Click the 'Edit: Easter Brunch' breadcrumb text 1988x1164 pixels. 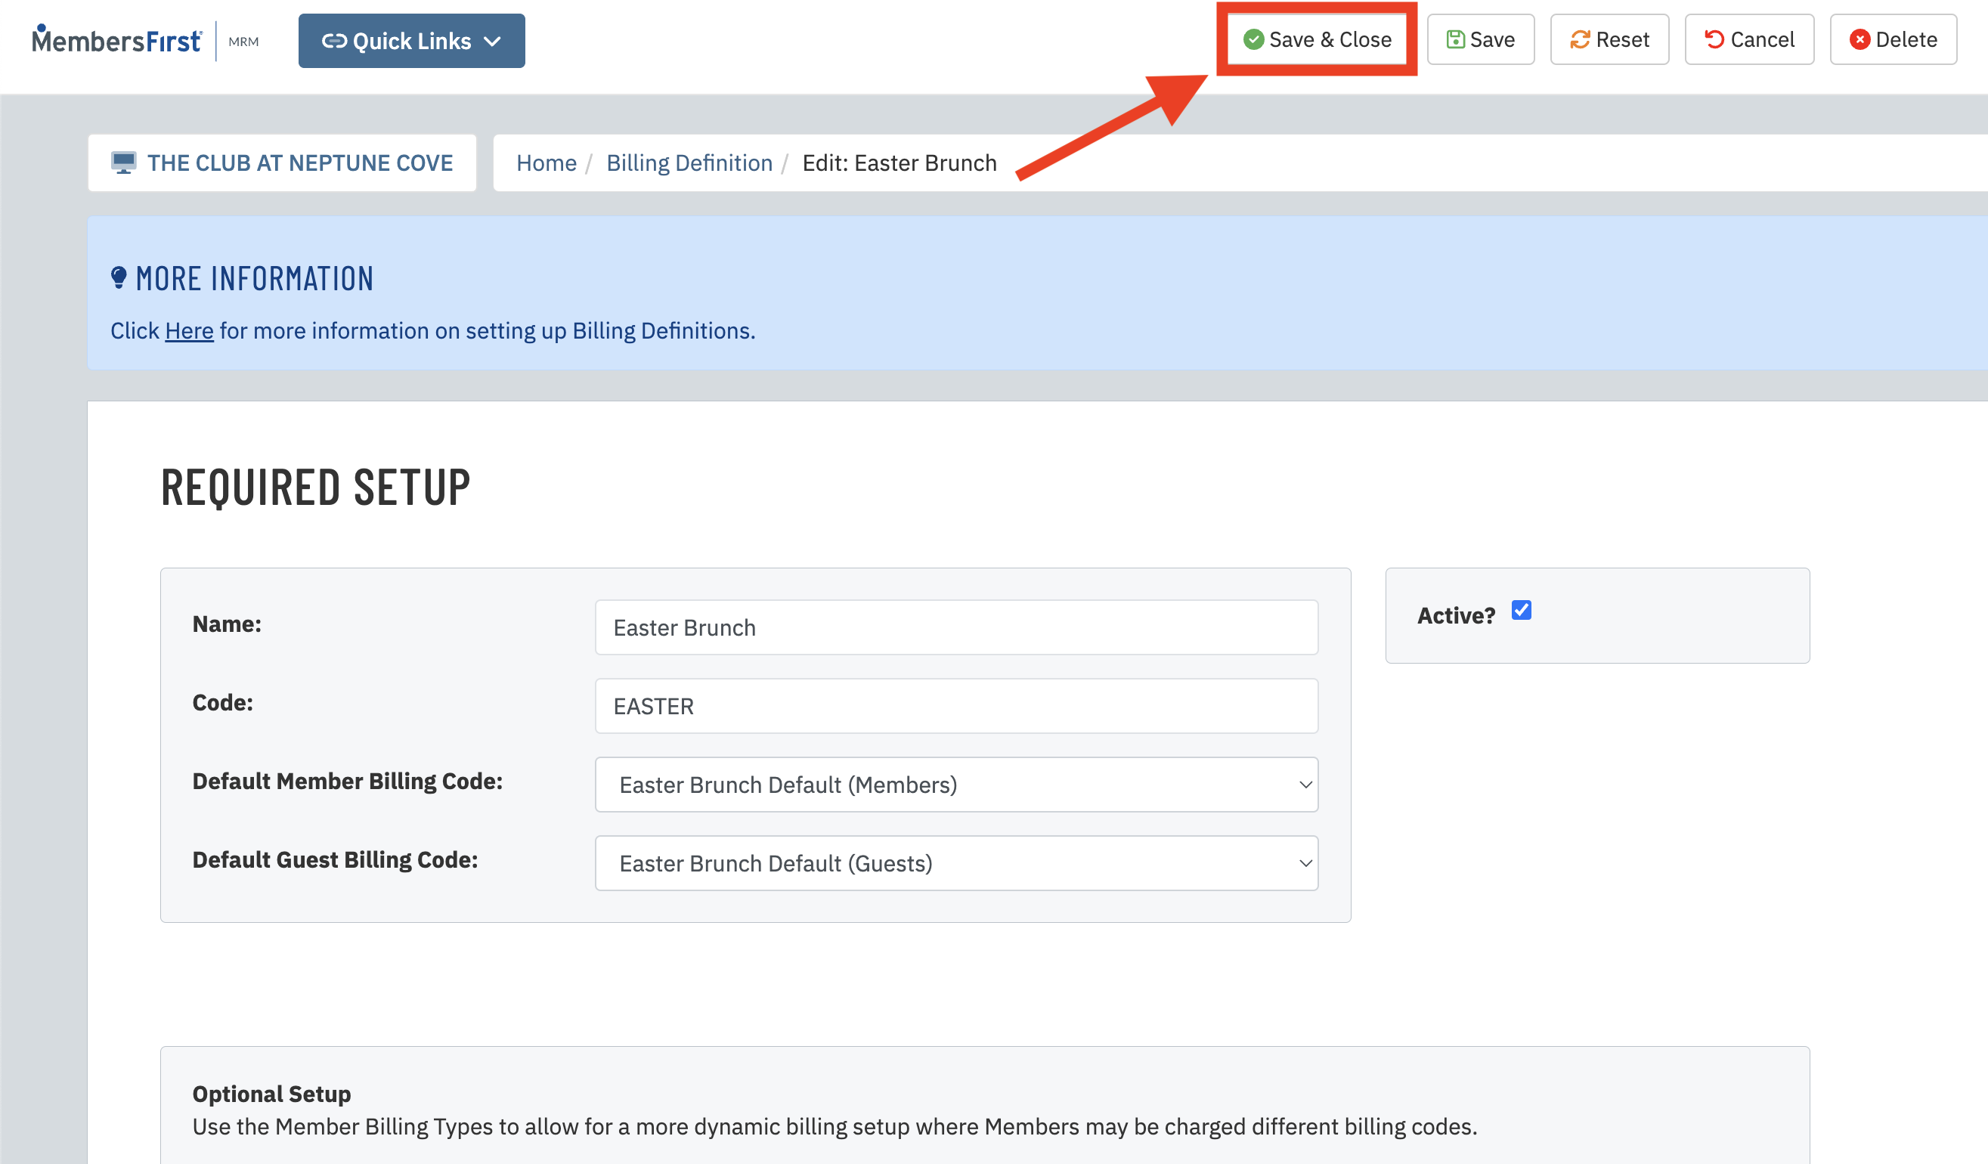pos(900,163)
